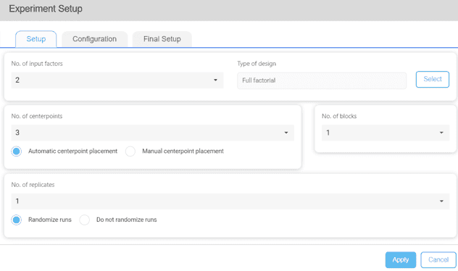Click the Select design button
Viewport: 458px width, 271px height.
tap(433, 79)
